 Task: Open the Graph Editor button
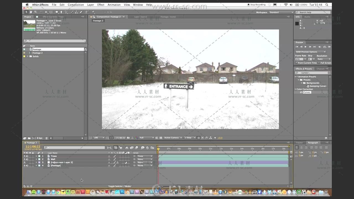point(152,148)
